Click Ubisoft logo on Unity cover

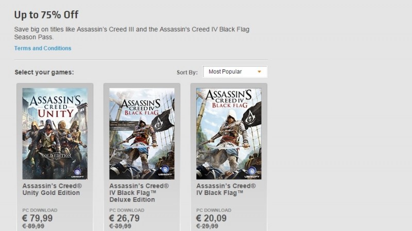tap(78, 173)
